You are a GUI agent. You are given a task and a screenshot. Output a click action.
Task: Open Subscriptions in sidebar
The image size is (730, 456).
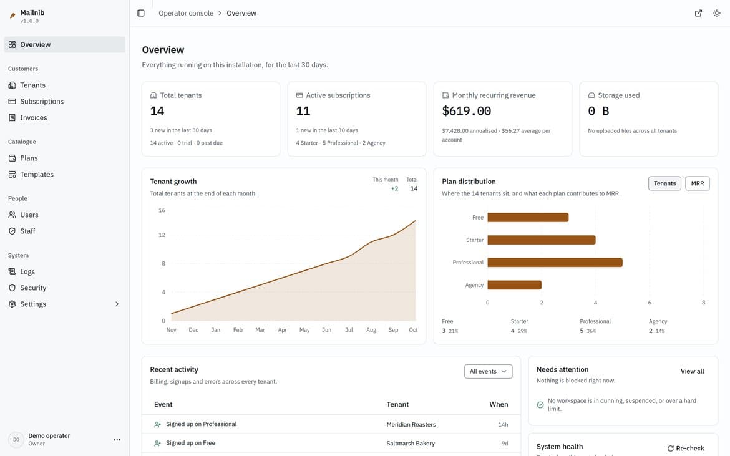[64, 102]
